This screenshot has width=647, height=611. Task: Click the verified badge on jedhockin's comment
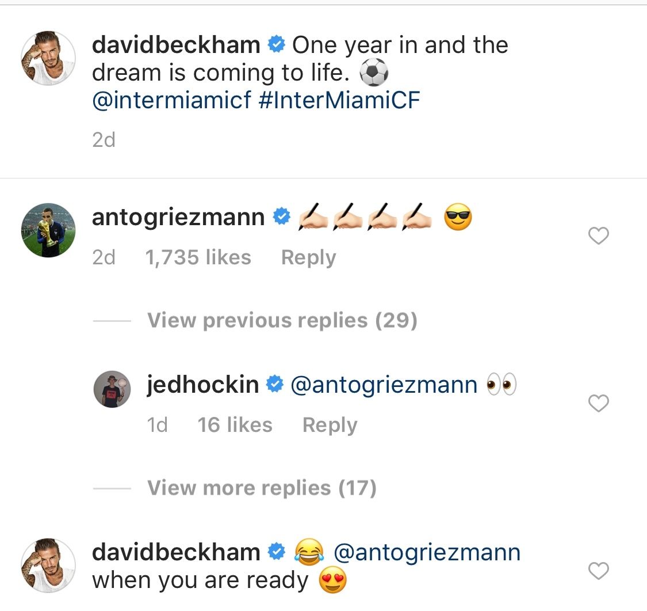[x=274, y=385]
